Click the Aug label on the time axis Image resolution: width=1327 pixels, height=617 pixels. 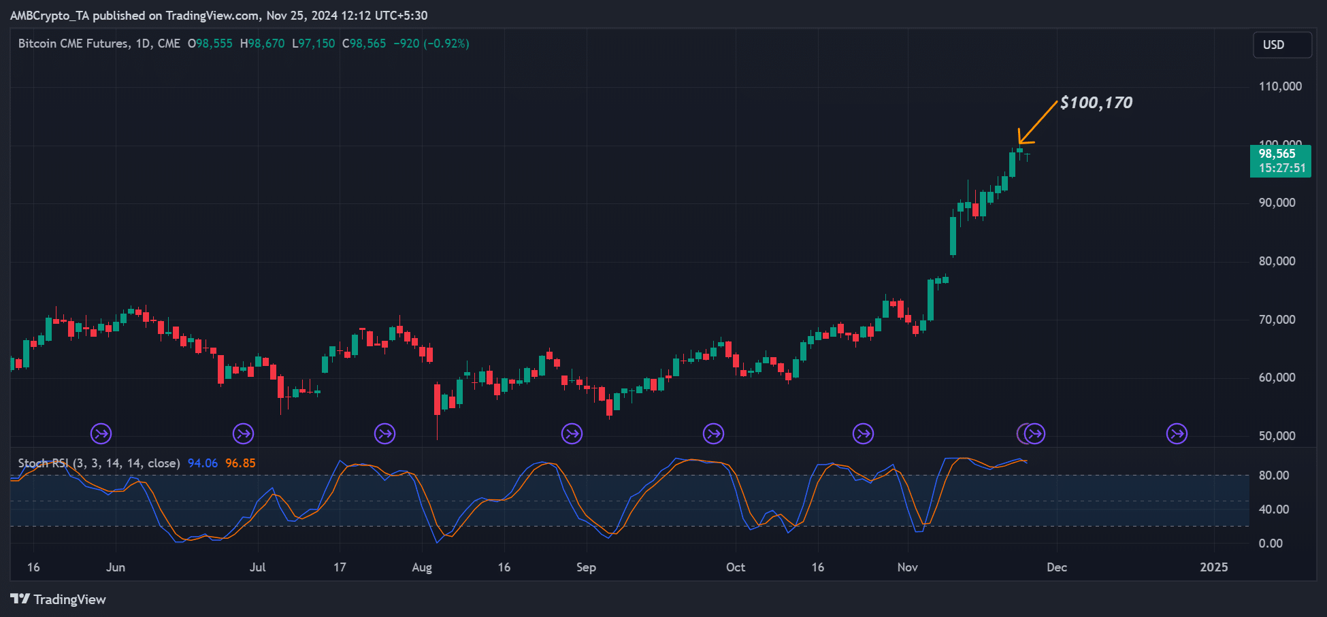pos(422,567)
